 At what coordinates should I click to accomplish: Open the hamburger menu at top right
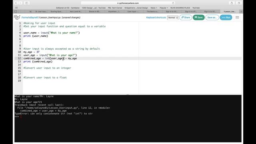[237, 18]
